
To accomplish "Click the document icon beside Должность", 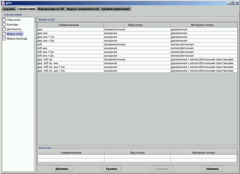I will click(4, 29).
